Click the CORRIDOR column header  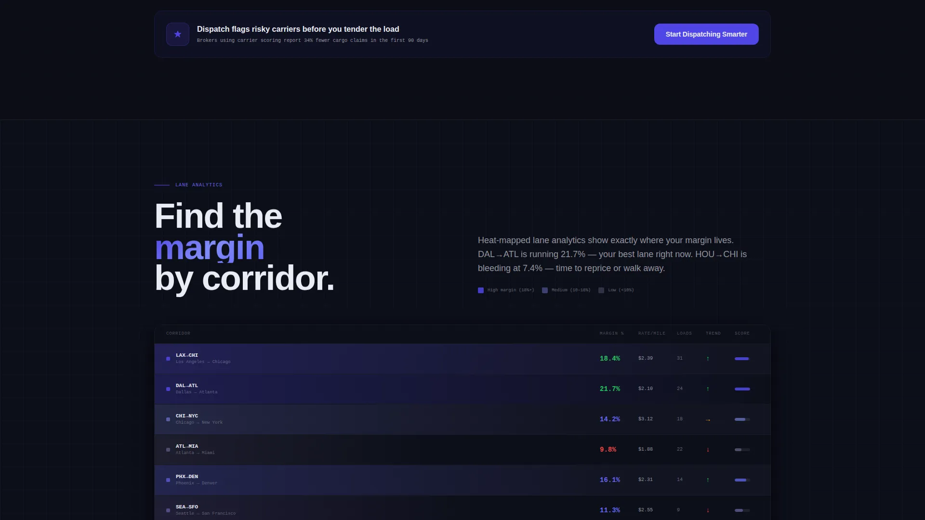178,333
